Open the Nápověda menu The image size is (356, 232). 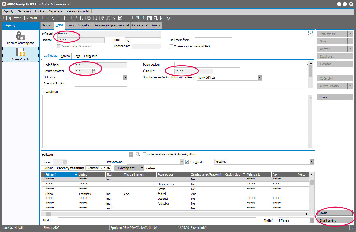tap(56, 11)
